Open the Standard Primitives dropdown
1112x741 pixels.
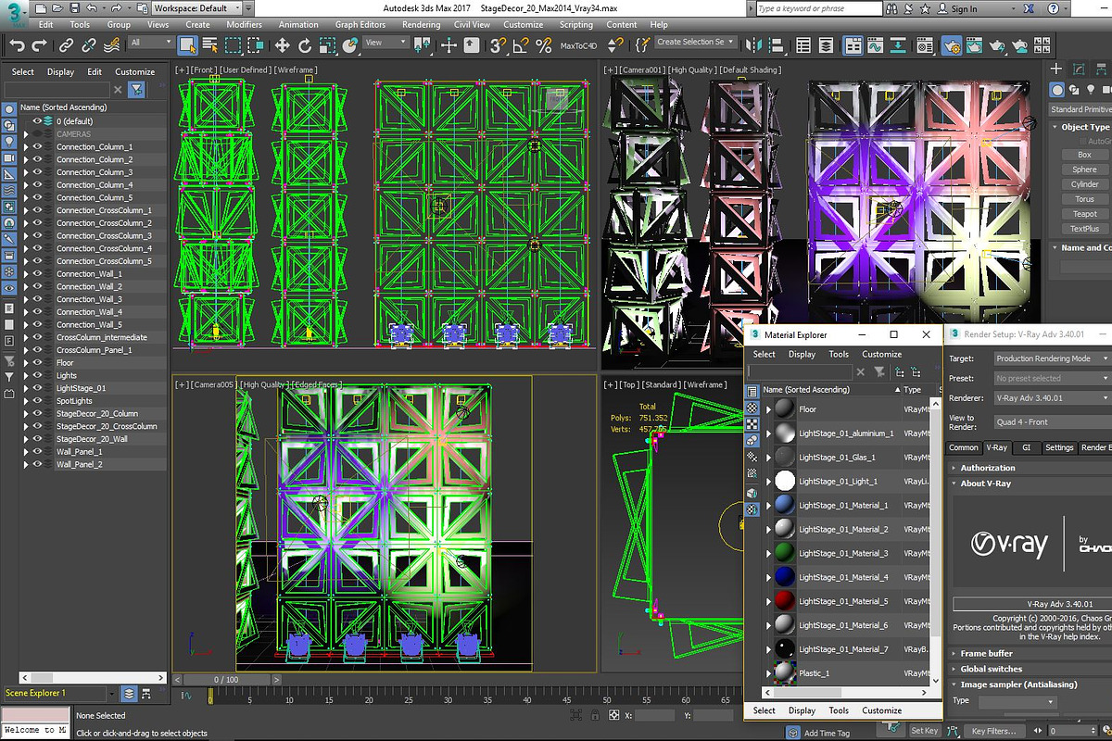(x=1080, y=109)
